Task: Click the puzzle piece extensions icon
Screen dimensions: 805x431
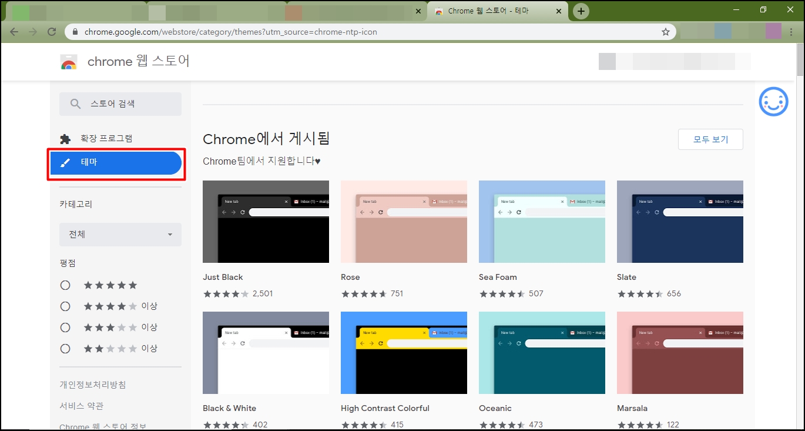Action: [x=65, y=139]
